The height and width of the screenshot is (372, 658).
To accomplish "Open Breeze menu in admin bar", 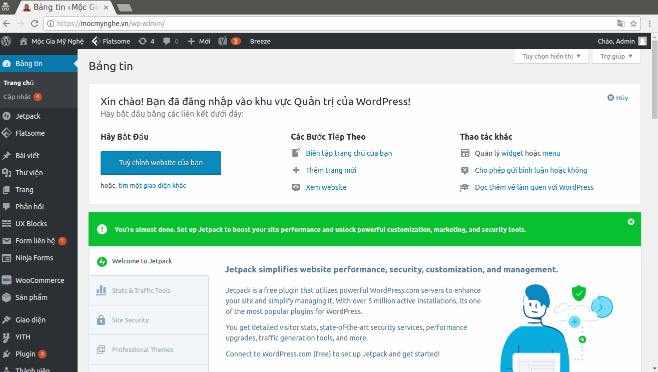I will (x=260, y=41).
